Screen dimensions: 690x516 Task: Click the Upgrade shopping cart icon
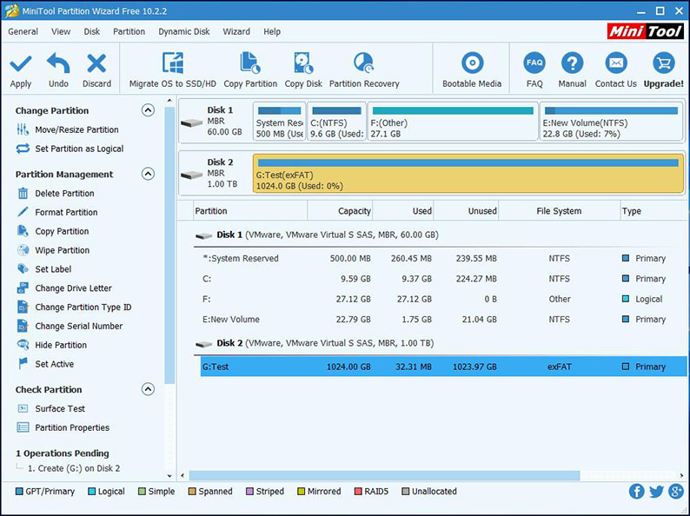pos(664,63)
